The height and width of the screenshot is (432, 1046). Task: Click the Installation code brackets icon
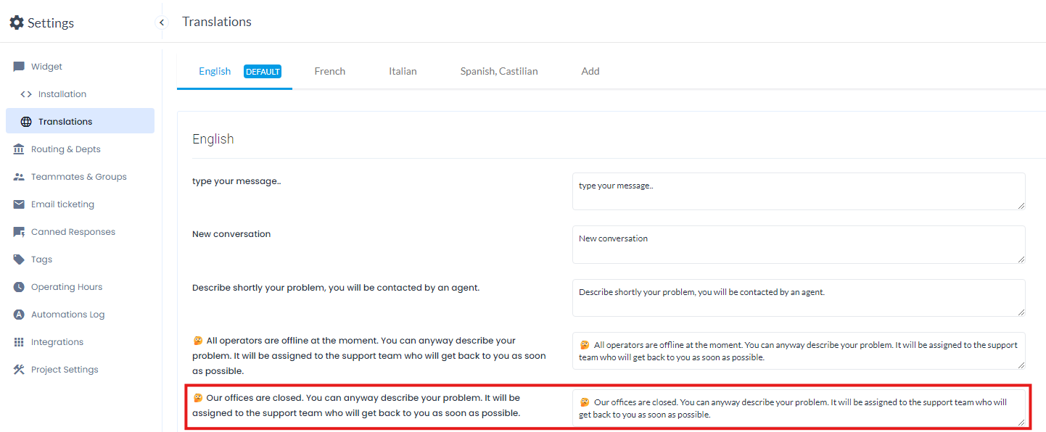tap(26, 94)
